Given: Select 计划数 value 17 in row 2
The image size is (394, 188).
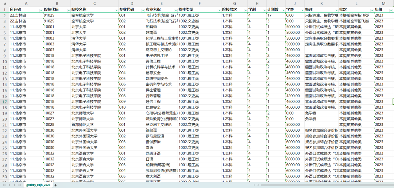Looking at the screenshot, I should 276,15.
